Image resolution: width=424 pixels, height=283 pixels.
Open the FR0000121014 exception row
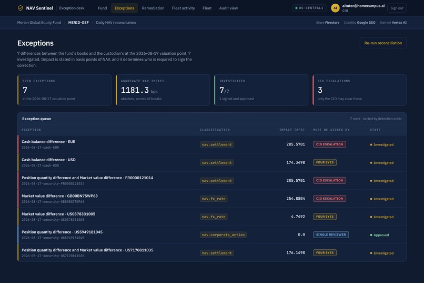[x=212, y=180]
